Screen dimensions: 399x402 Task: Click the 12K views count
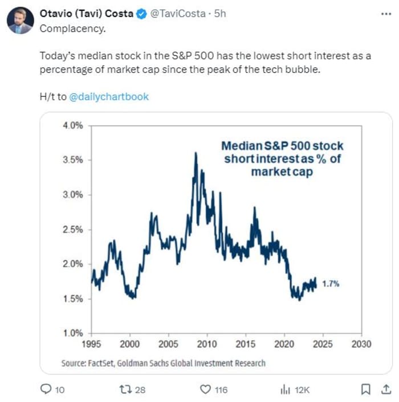tap(302, 390)
